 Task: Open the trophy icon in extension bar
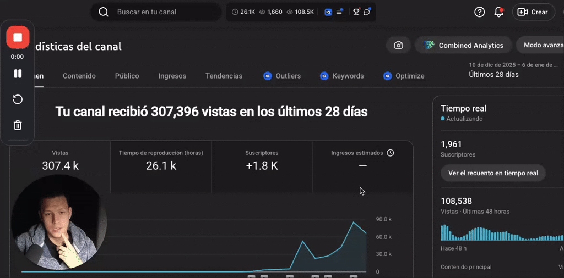(x=356, y=12)
